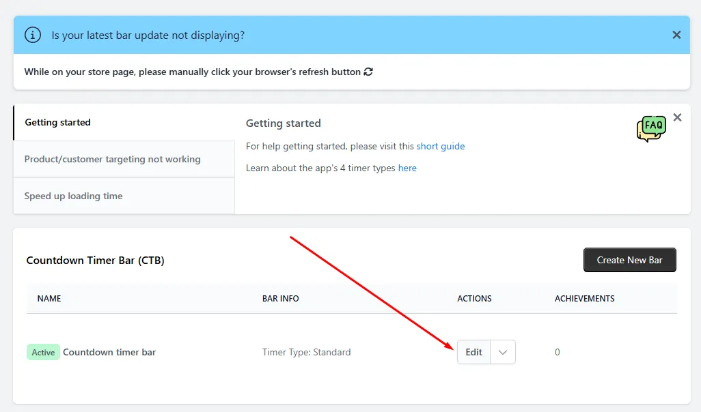Open the short guide link
701x412 pixels.
(441, 147)
